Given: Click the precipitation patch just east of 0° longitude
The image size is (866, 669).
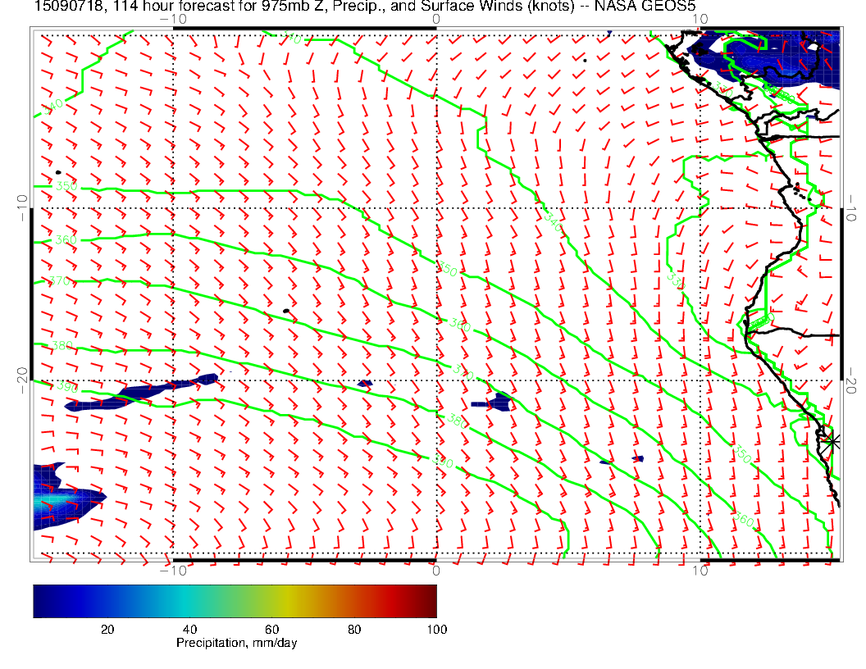Looking at the screenshot, I should (495, 403).
